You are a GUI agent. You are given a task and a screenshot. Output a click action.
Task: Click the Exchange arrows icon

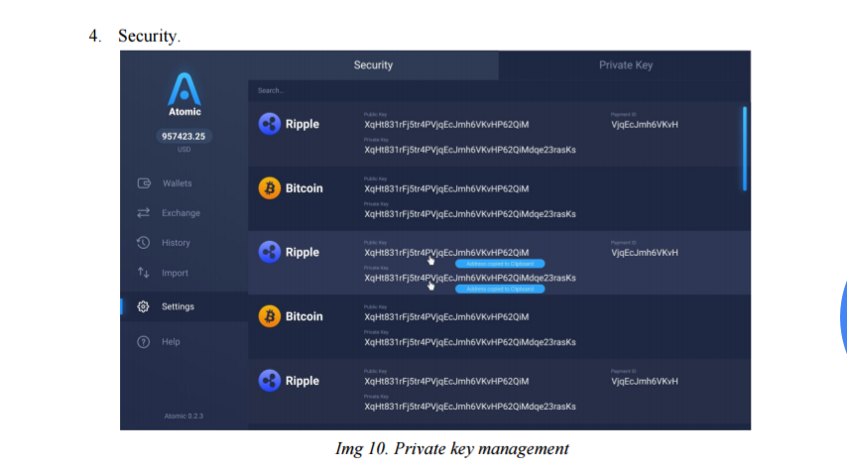143,213
